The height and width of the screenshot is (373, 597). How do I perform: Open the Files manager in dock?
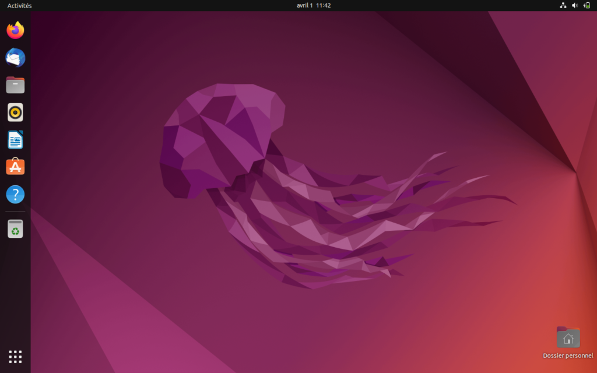15,85
